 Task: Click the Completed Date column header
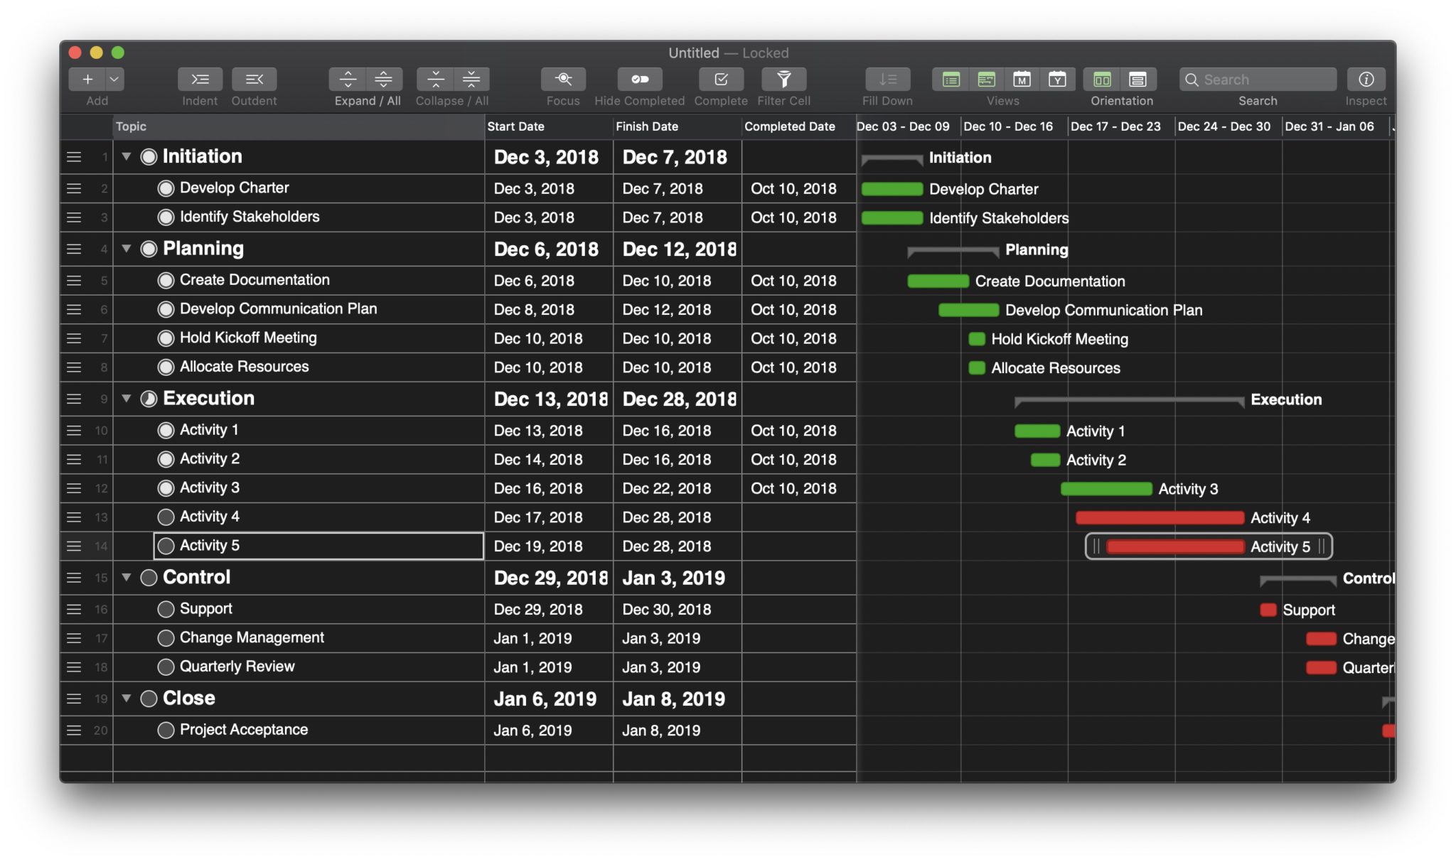click(799, 126)
